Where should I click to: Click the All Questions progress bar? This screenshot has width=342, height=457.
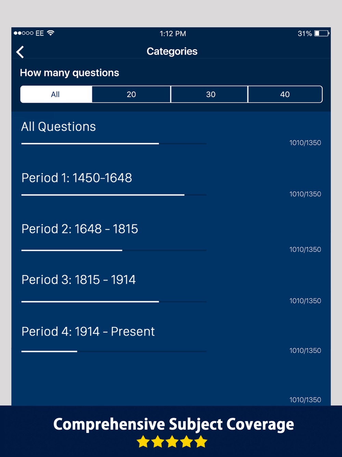[x=114, y=144]
